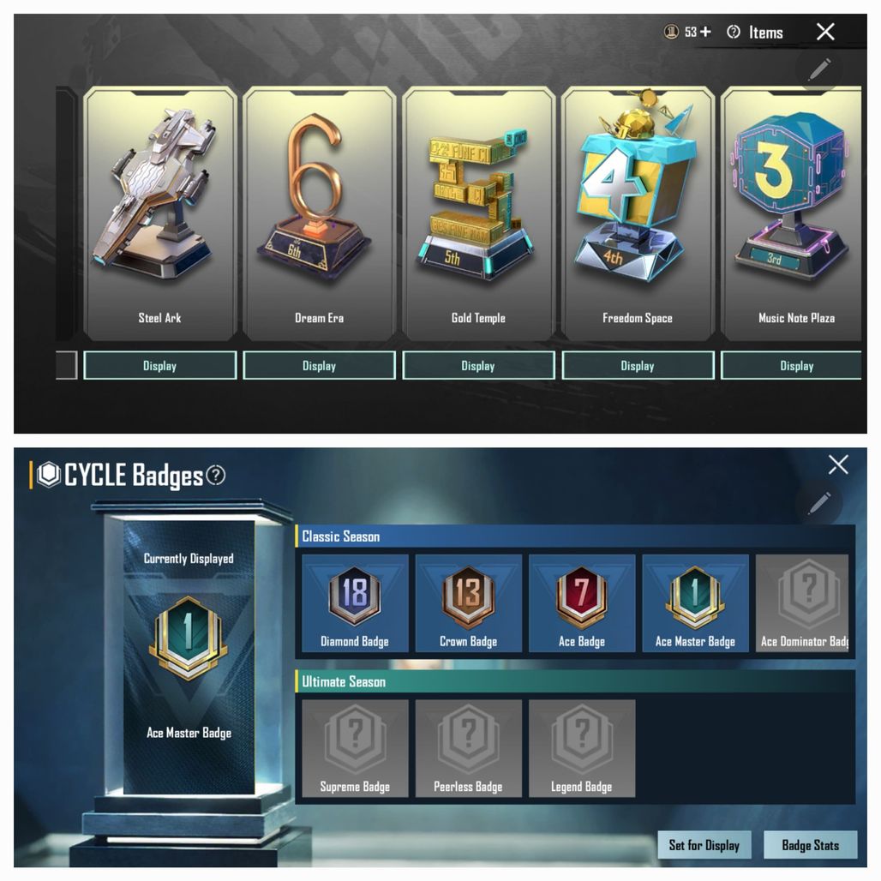Select the Diamond Badge 18
881x881 pixels.
[x=355, y=602]
